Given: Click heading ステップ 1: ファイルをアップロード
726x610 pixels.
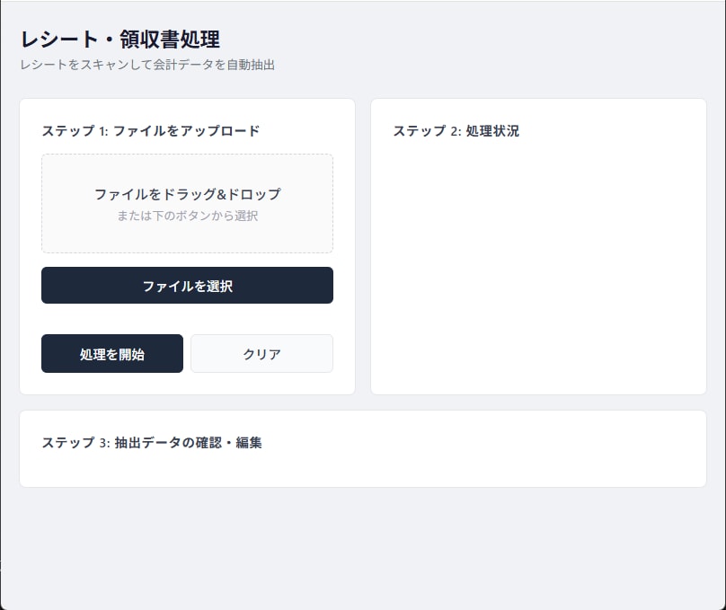Looking at the screenshot, I should (151, 131).
